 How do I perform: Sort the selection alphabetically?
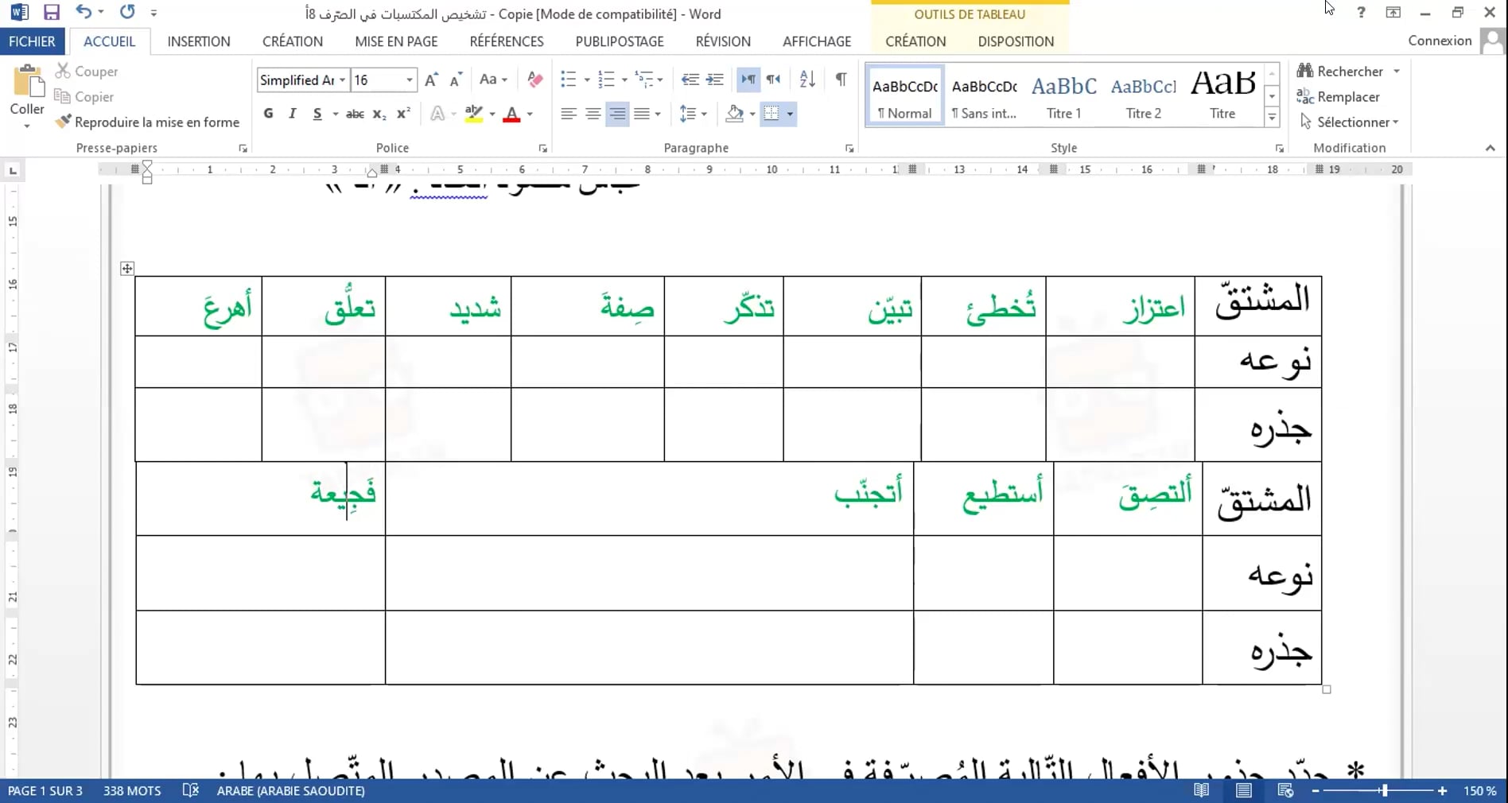[807, 80]
